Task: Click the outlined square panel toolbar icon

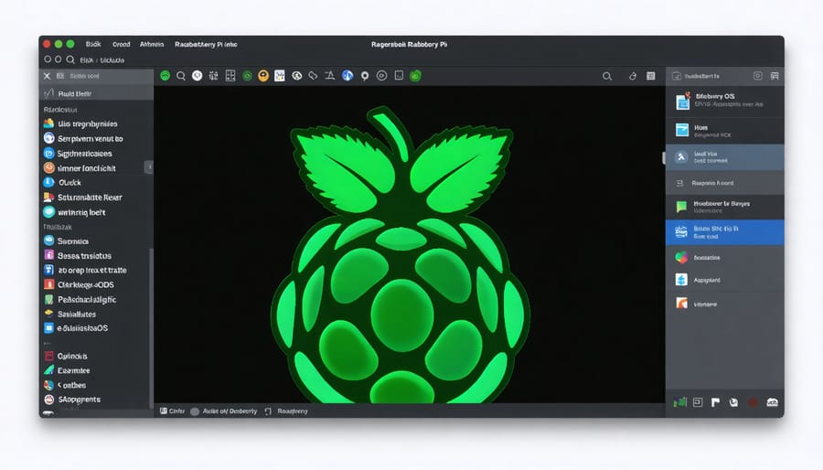Action: (x=399, y=76)
